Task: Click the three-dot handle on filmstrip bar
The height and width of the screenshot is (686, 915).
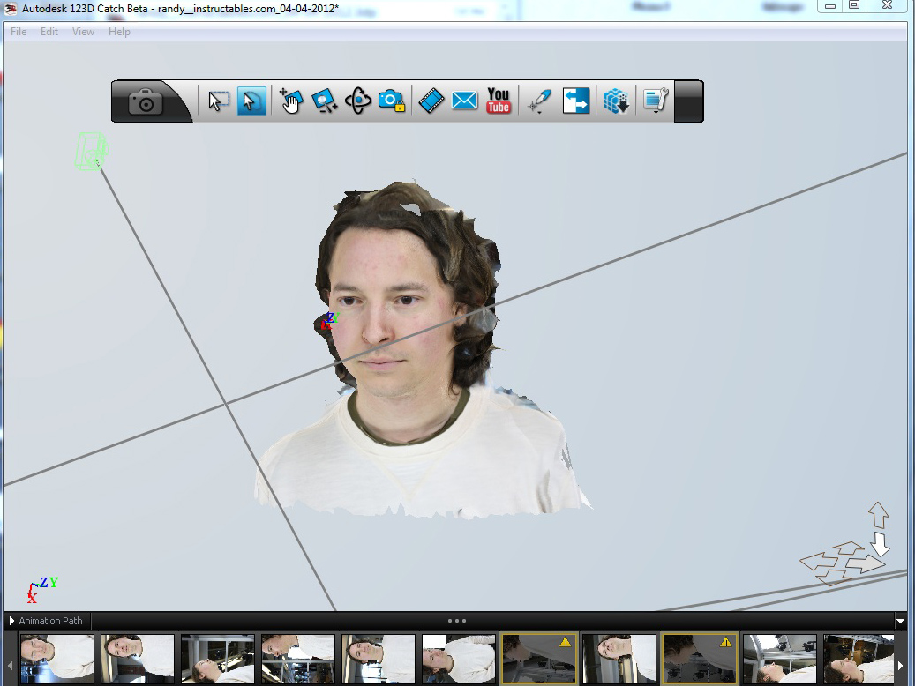Action: [457, 621]
